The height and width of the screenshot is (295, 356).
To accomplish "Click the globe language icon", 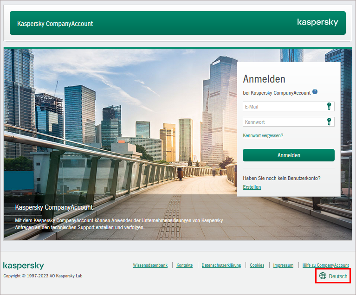I will tap(323, 276).
